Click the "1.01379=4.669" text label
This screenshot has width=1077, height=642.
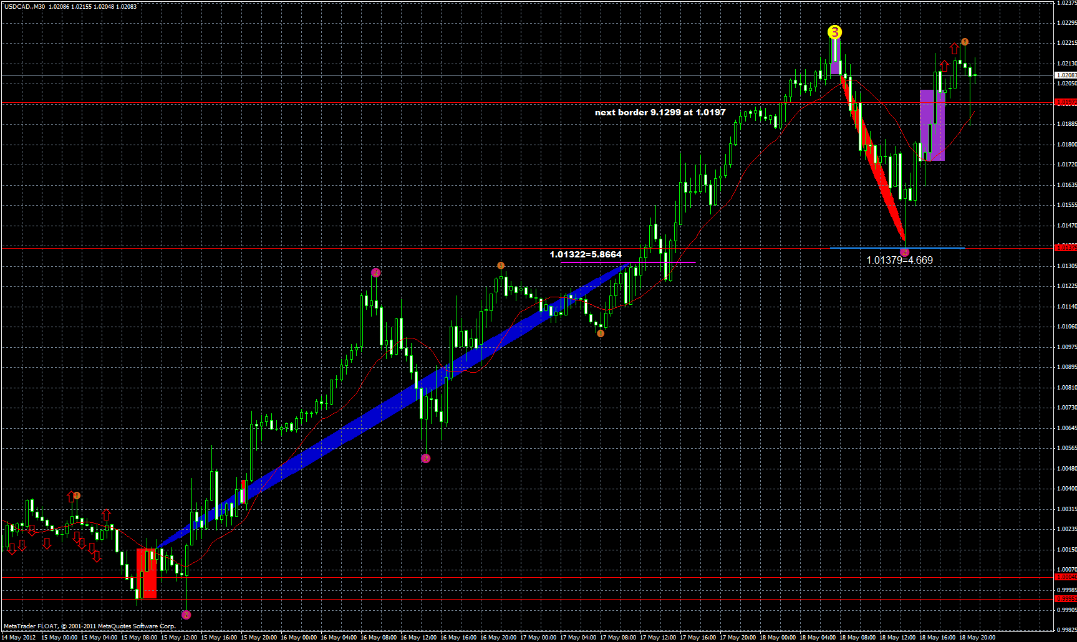coord(900,261)
